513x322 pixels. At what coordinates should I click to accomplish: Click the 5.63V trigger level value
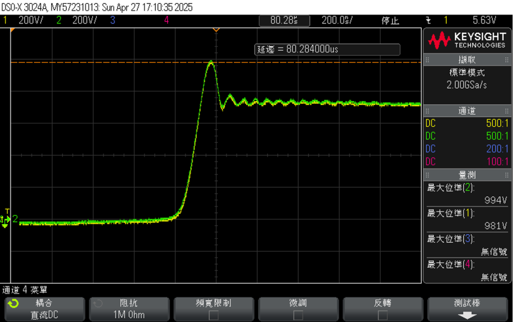pyautogui.click(x=484, y=20)
